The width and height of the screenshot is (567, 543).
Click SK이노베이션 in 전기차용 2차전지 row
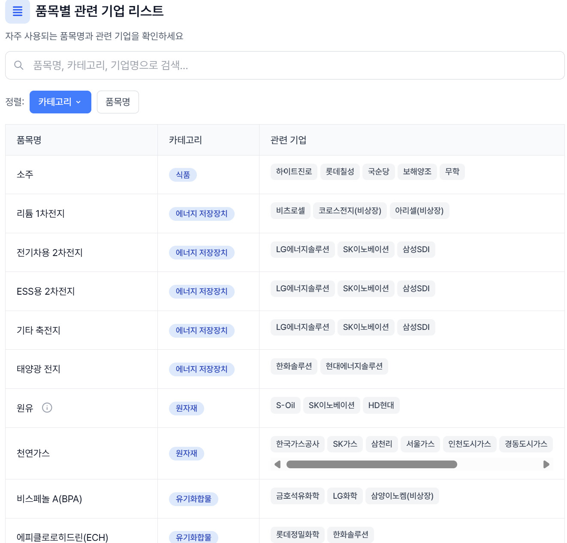tap(366, 250)
